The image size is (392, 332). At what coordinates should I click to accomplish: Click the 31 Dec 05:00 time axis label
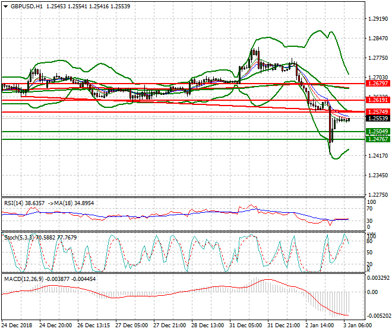click(245, 325)
